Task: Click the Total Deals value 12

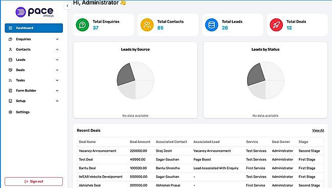Action: coord(289,28)
